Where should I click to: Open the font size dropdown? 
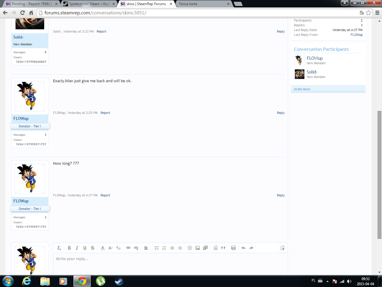point(110,248)
